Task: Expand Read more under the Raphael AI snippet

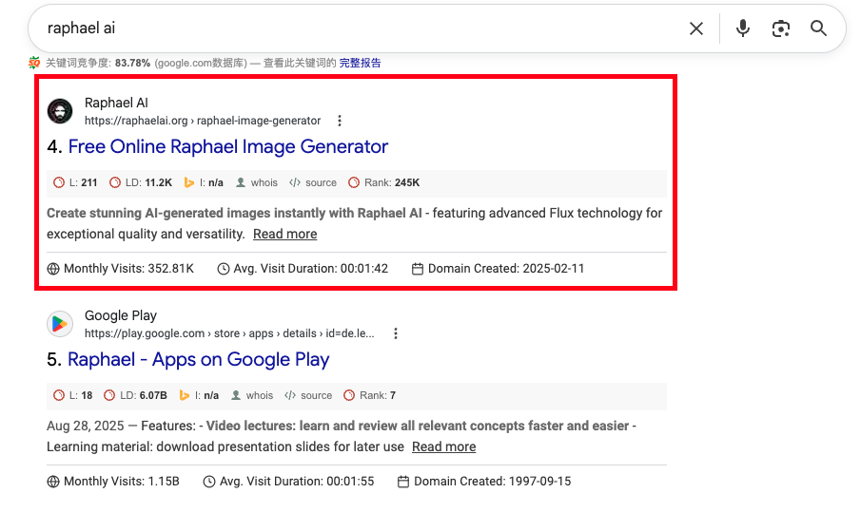Action: [x=285, y=234]
